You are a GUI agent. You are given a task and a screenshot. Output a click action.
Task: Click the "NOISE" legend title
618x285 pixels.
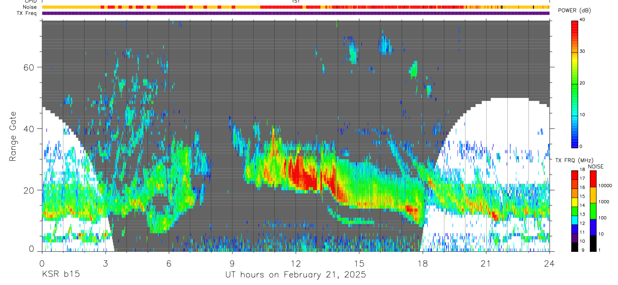click(596, 166)
